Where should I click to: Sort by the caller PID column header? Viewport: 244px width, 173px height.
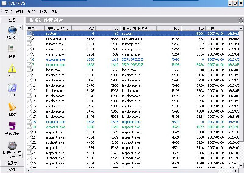(x=84, y=28)
